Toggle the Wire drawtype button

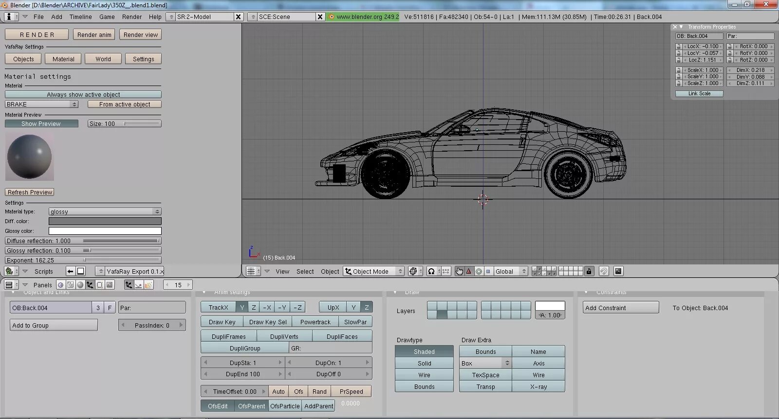tap(424, 375)
